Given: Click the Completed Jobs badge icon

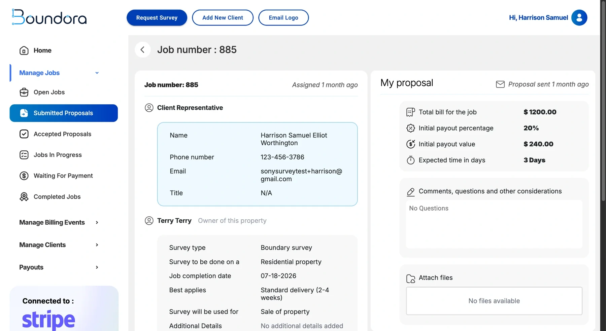Looking at the screenshot, I should pos(24,197).
